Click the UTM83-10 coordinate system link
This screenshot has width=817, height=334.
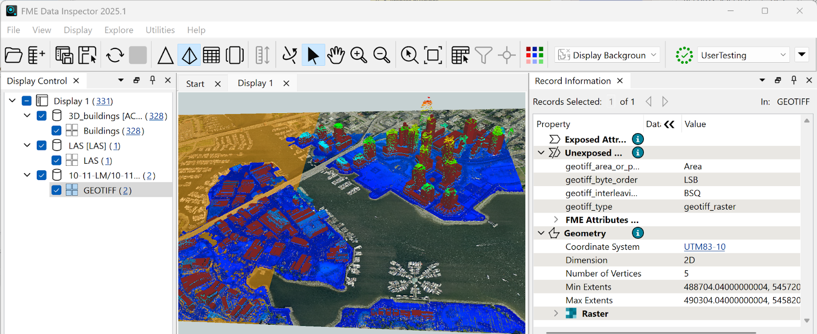pyautogui.click(x=705, y=247)
